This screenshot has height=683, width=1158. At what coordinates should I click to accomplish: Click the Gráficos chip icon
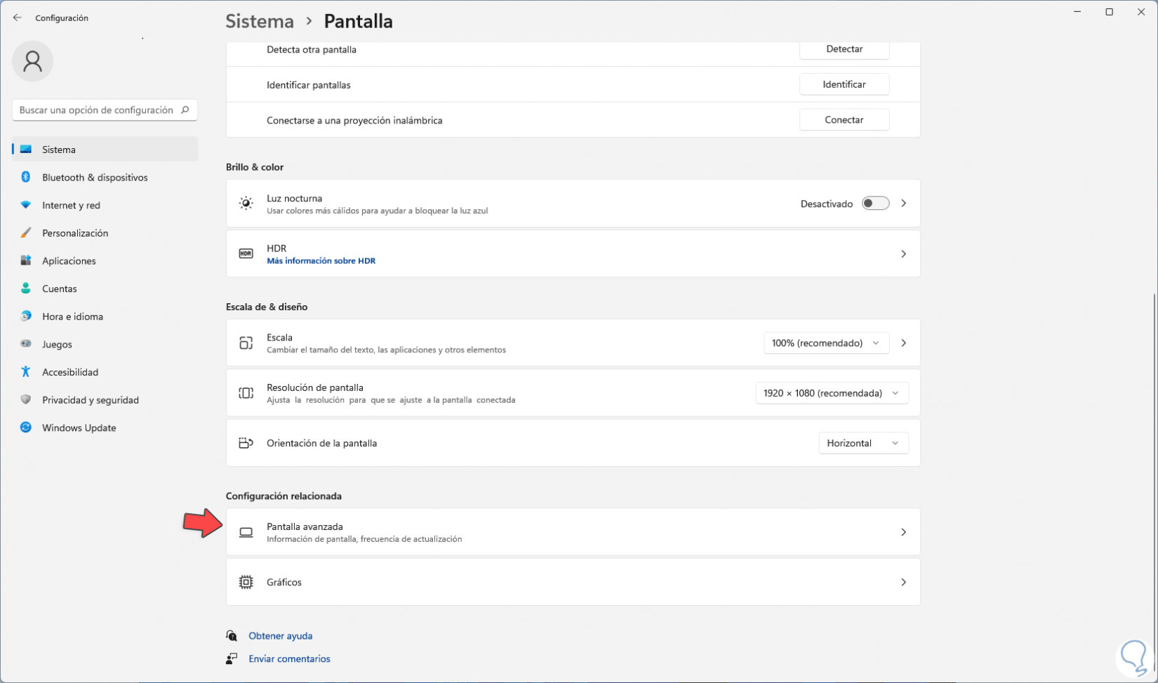[246, 582]
